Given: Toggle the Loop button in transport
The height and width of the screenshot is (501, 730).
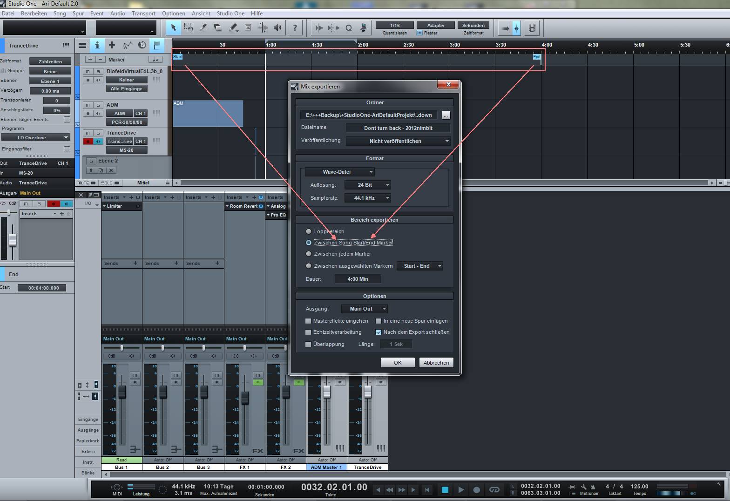Looking at the screenshot, I should (494, 490).
